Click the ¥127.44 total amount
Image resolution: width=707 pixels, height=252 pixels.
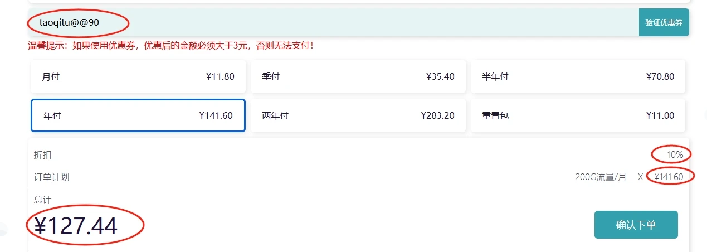click(76, 226)
